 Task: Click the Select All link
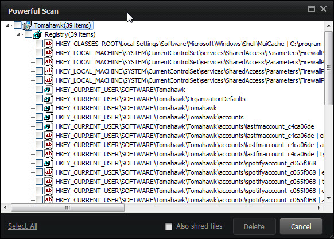22,226
